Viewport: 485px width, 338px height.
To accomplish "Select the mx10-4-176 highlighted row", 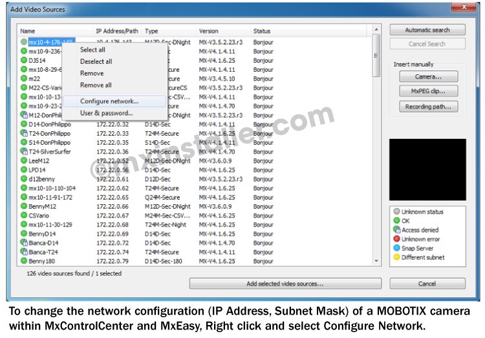I will pos(51,42).
